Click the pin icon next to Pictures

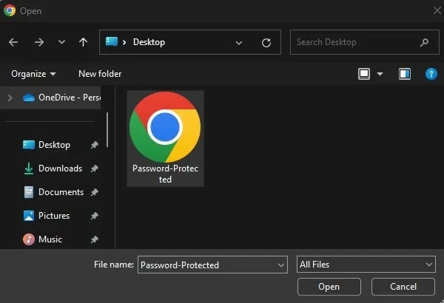(94, 216)
